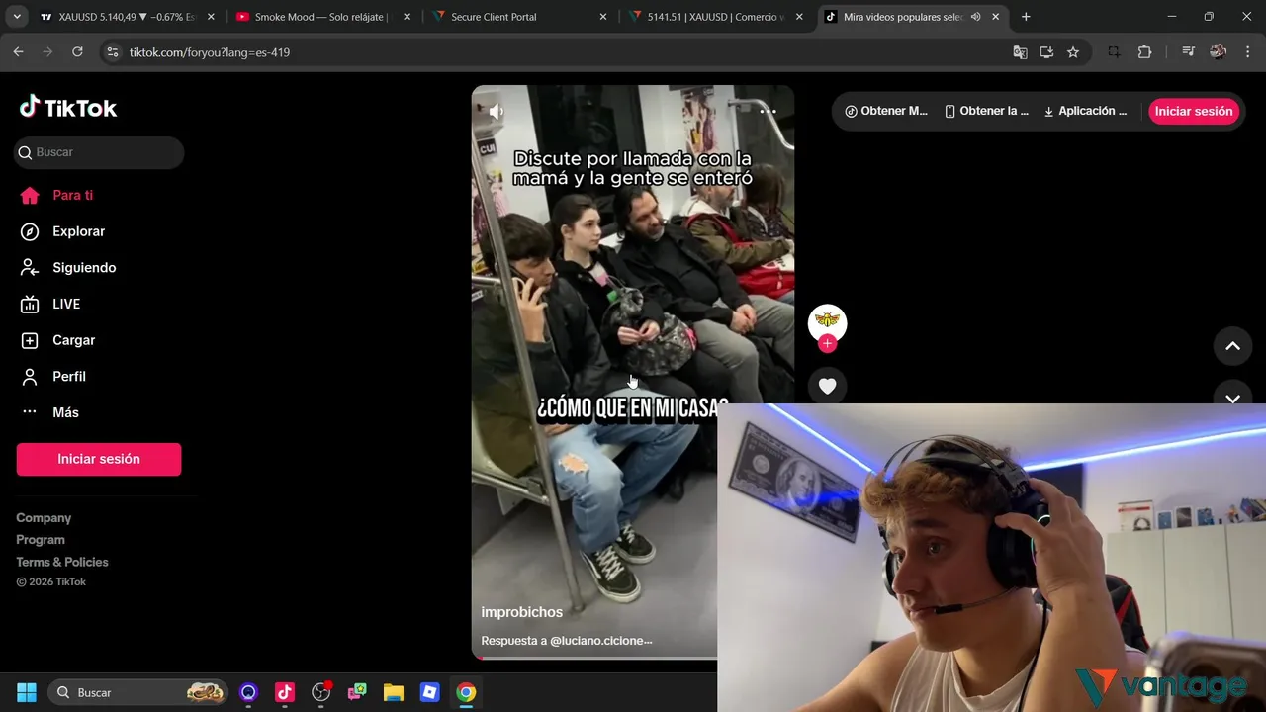Like the video with the heart icon
1266x712 pixels.
click(x=827, y=386)
